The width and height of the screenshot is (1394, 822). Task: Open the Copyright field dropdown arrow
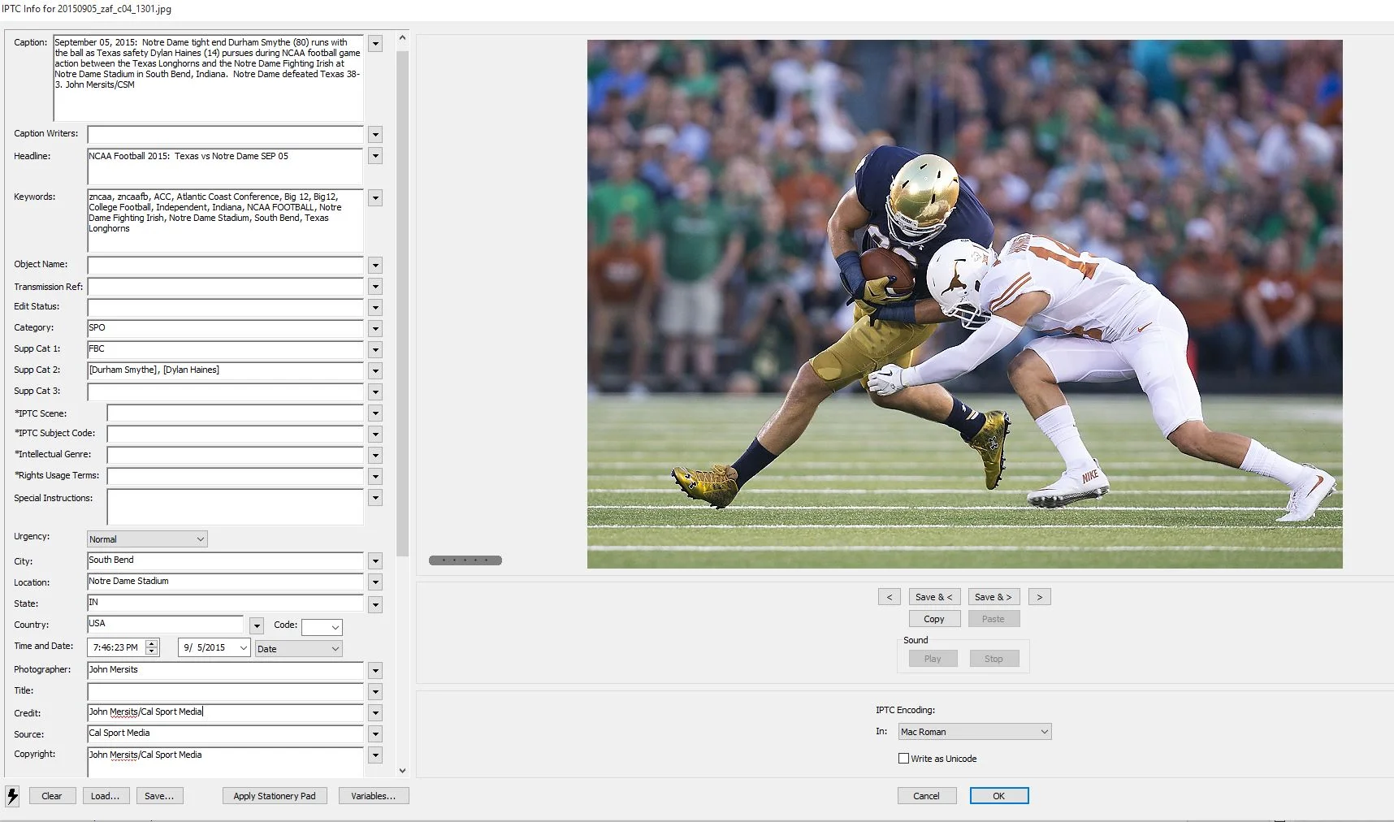click(x=375, y=755)
